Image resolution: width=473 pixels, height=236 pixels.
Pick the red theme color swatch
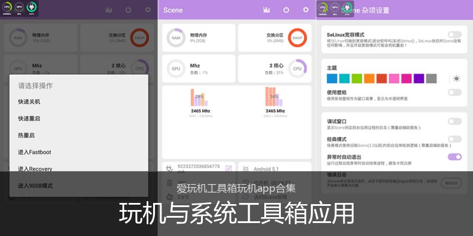click(x=381, y=78)
